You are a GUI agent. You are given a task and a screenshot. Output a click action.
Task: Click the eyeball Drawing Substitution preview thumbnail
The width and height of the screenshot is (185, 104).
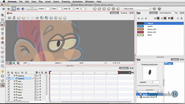pos(150,73)
